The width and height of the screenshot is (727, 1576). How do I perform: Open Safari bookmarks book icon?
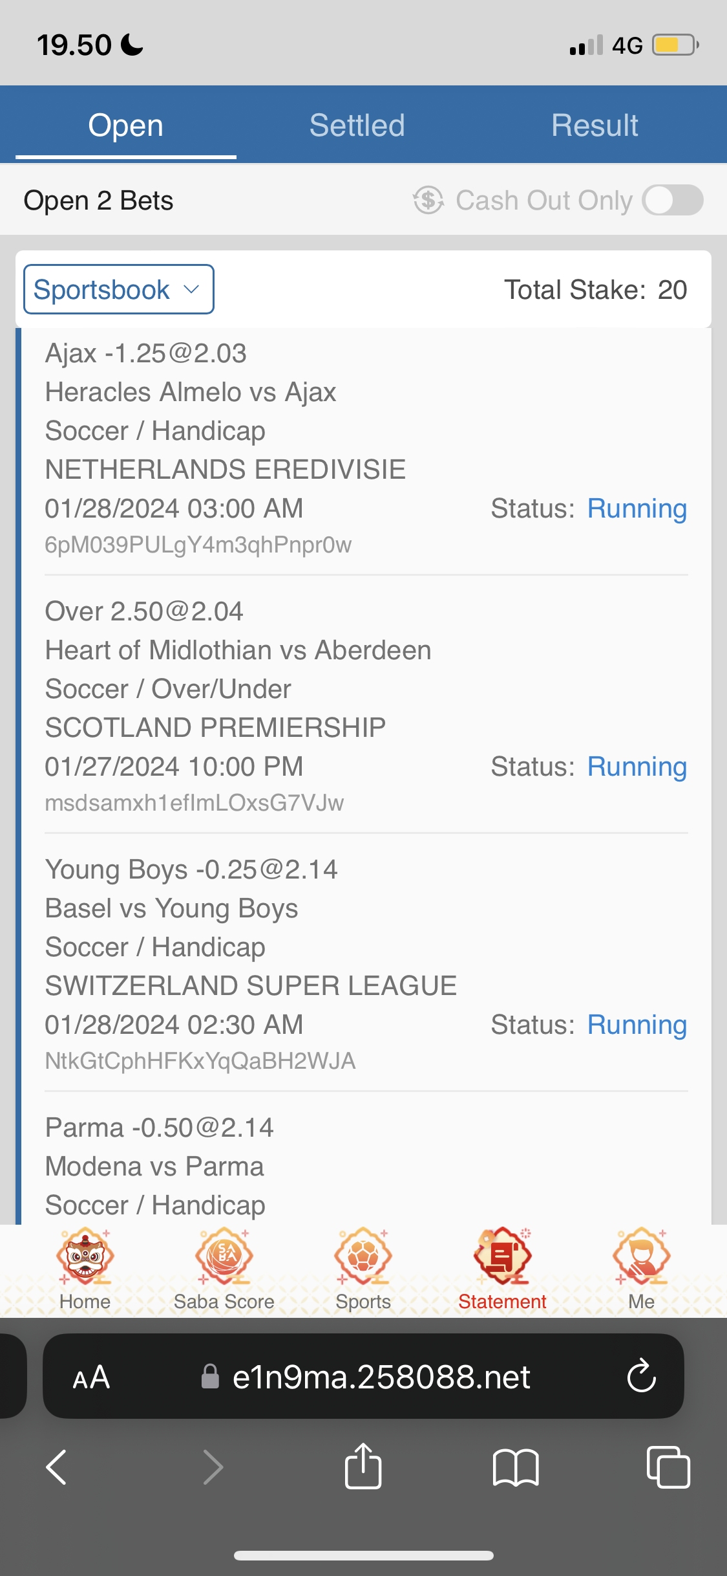515,1467
